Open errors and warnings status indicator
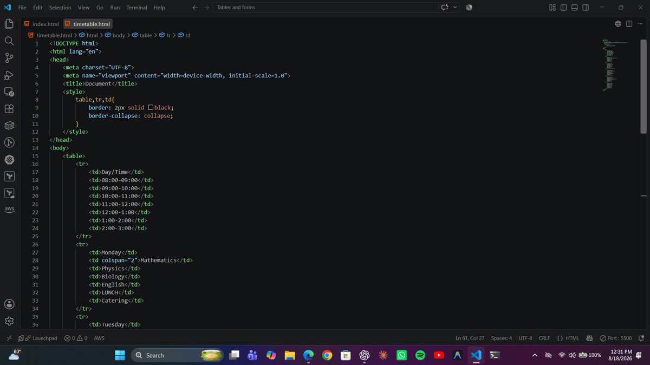Viewport: 650px width, 365px height. pyautogui.click(x=75, y=338)
